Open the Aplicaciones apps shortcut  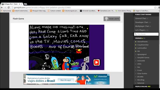coord(6,11)
